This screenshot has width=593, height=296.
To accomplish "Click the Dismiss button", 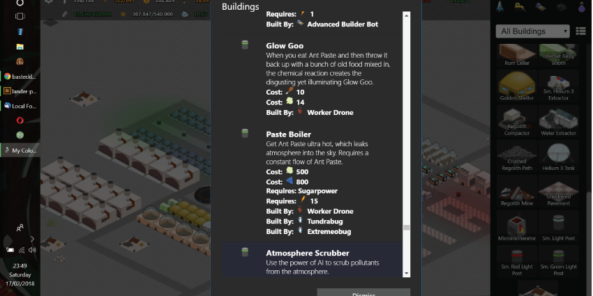I will click(x=363, y=293).
